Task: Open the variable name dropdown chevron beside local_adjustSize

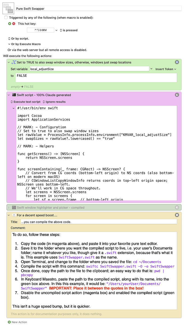Action: click(151, 69)
